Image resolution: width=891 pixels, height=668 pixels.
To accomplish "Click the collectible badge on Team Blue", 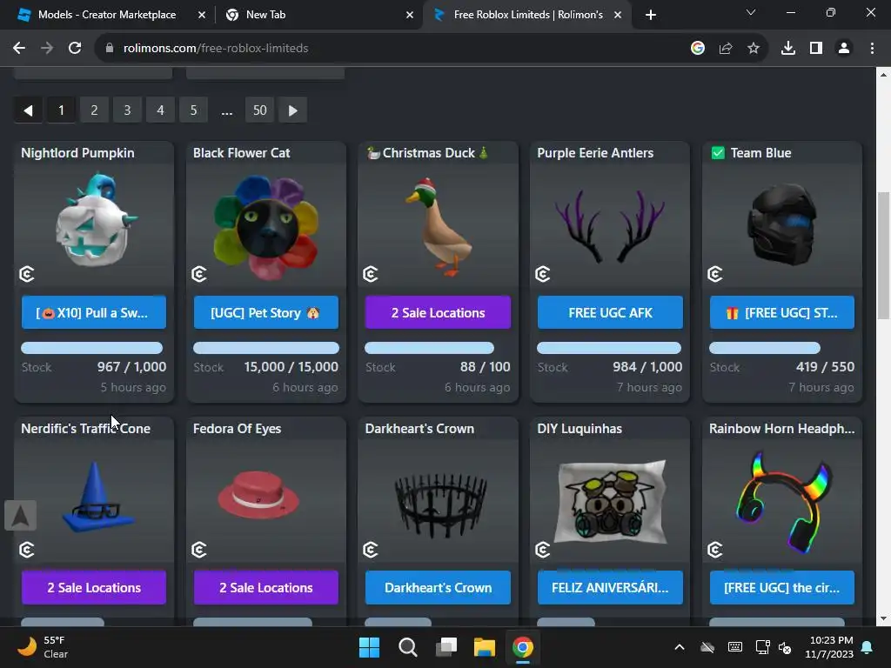I will 715,274.
